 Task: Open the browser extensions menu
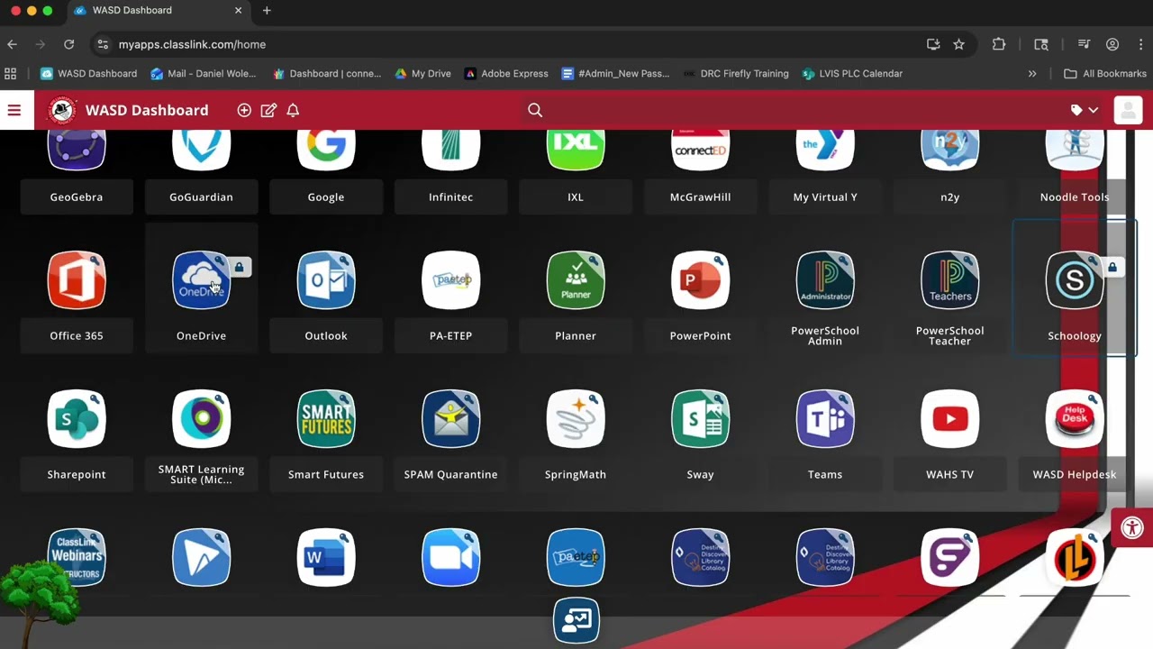[x=999, y=44]
